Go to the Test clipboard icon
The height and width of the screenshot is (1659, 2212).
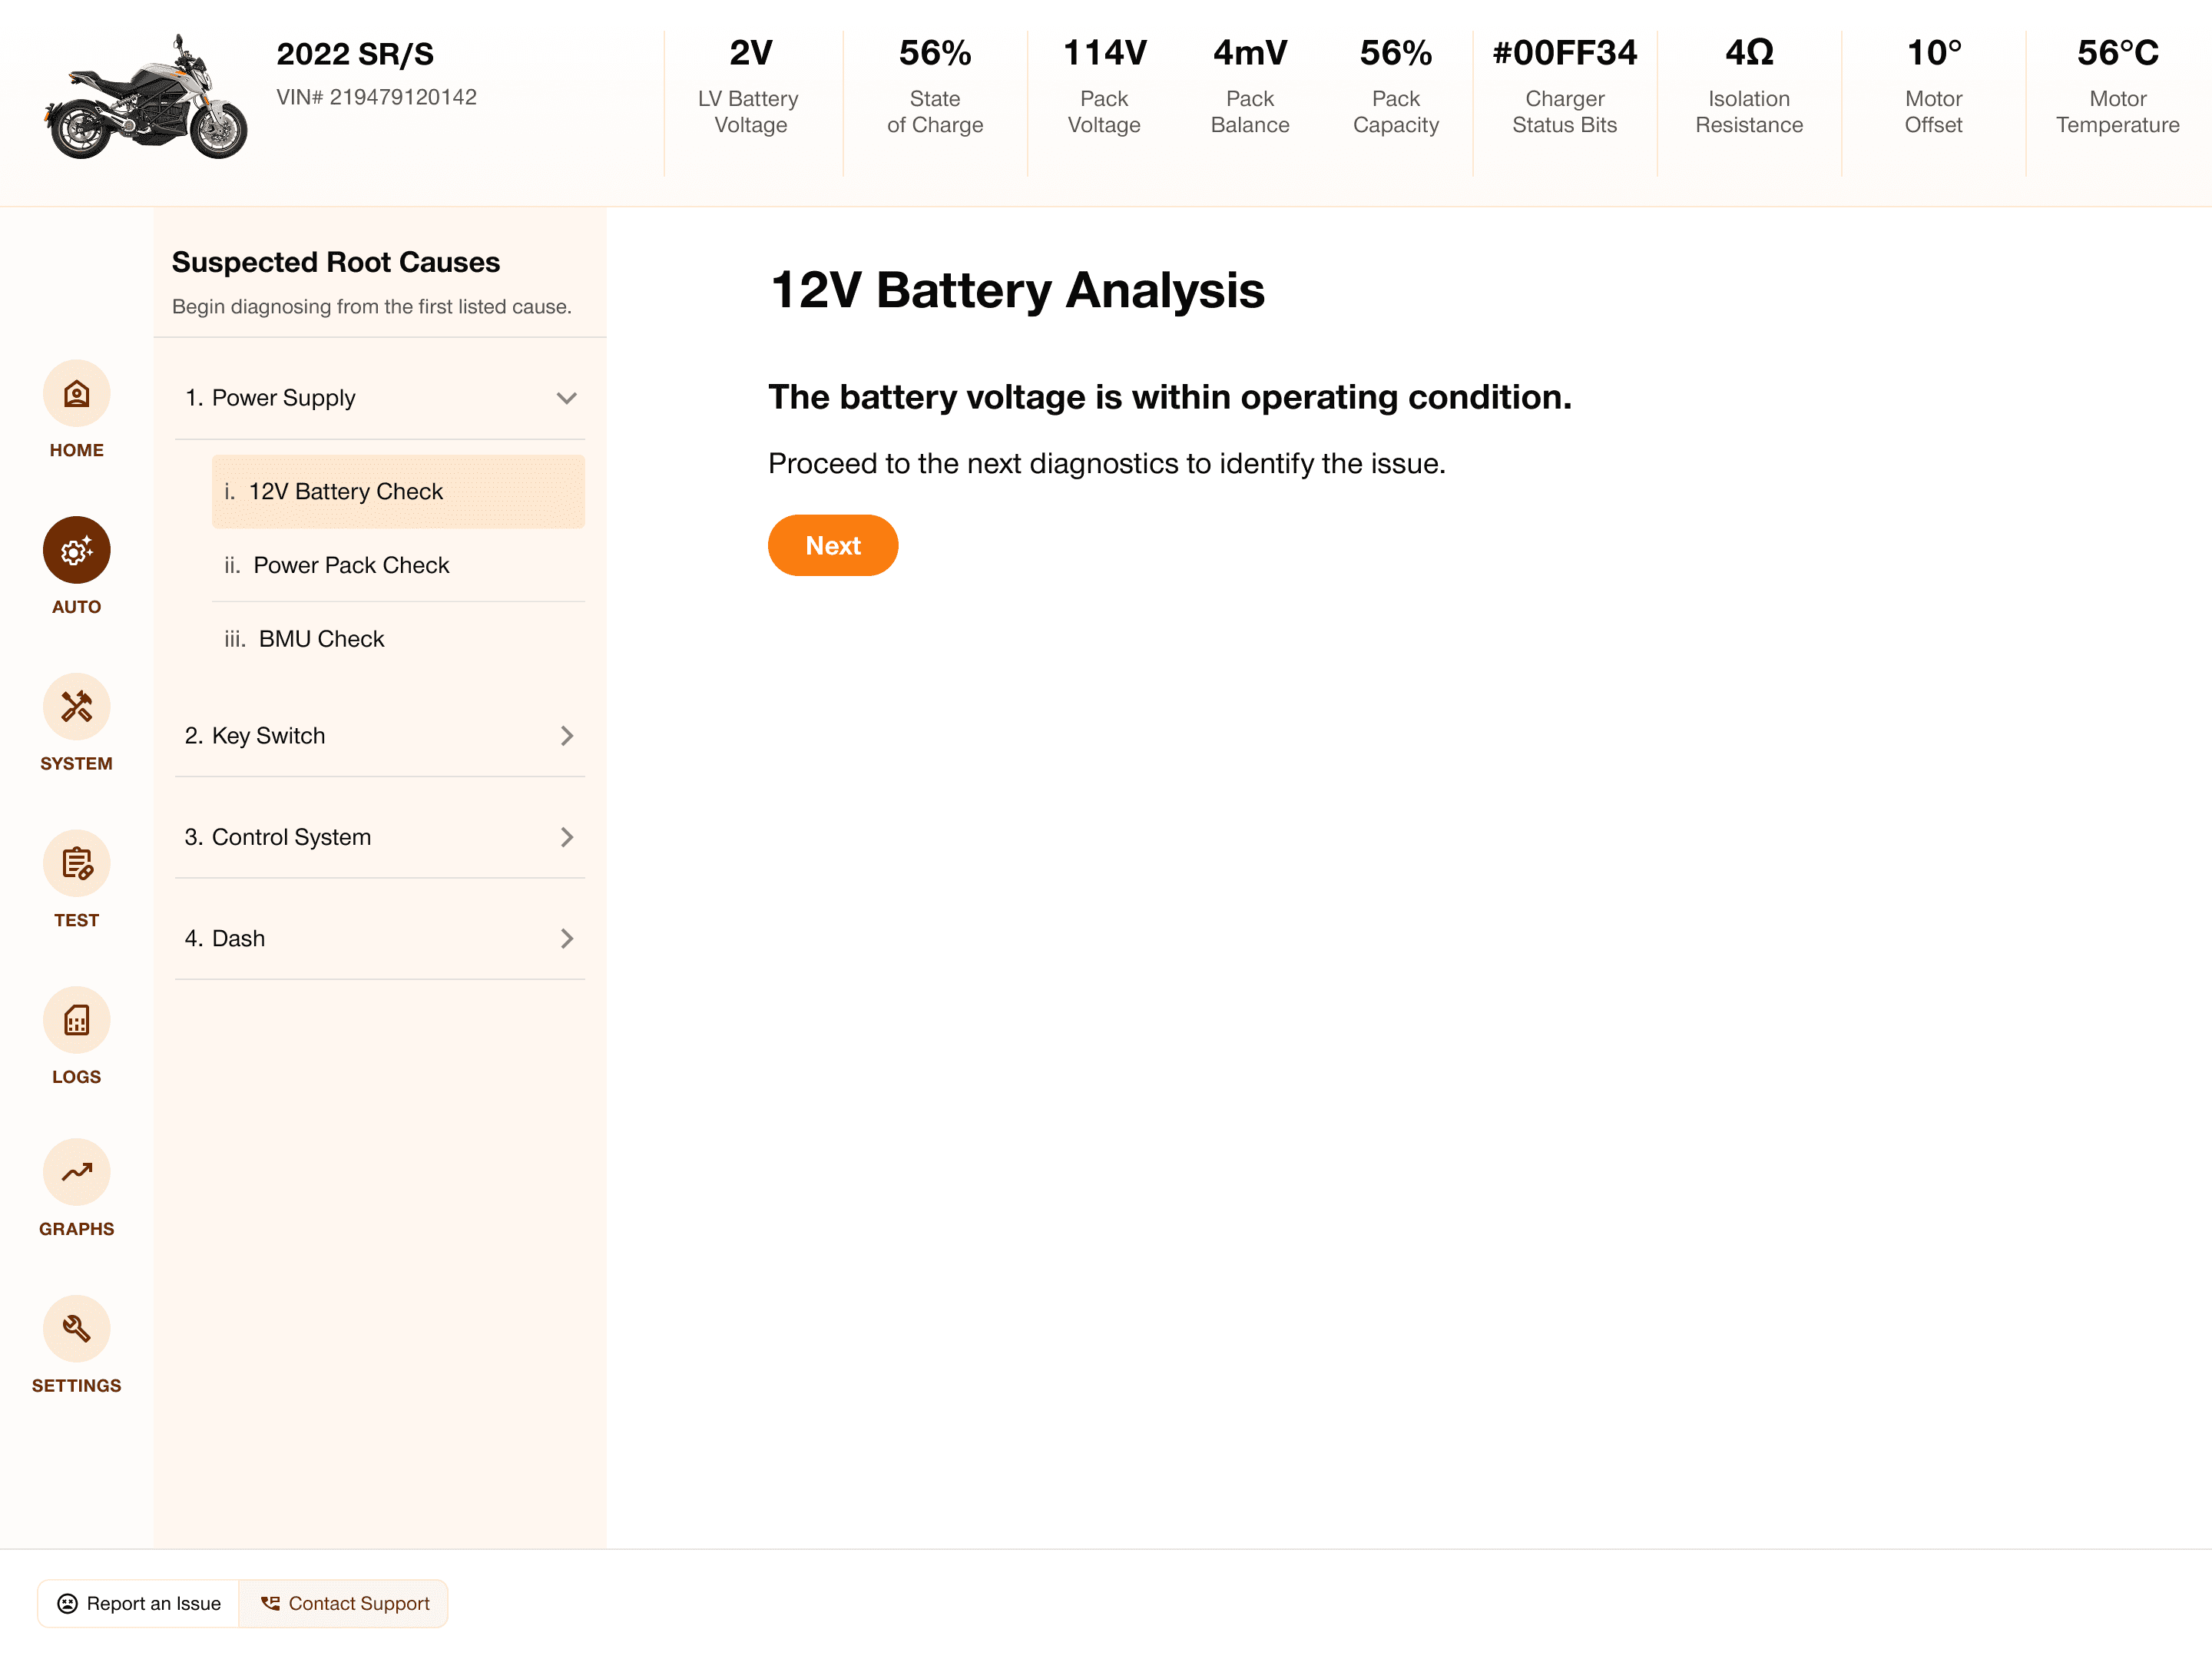pyautogui.click(x=76, y=863)
